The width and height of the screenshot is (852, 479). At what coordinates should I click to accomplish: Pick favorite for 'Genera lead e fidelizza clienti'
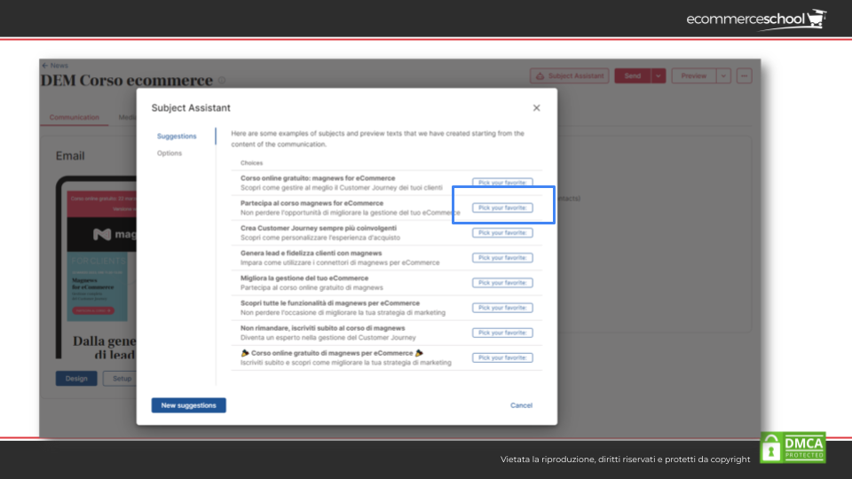(502, 257)
